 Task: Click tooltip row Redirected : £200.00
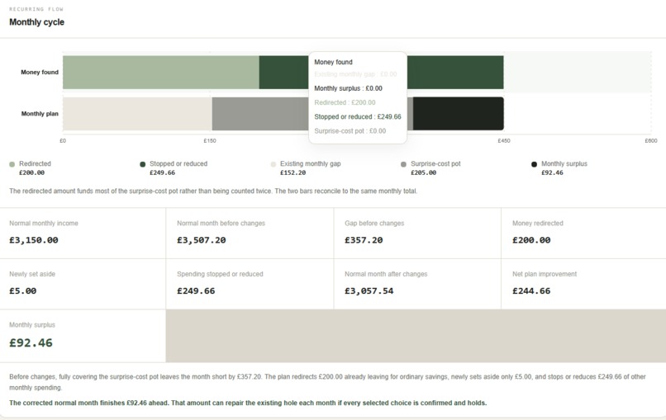(x=345, y=102)
